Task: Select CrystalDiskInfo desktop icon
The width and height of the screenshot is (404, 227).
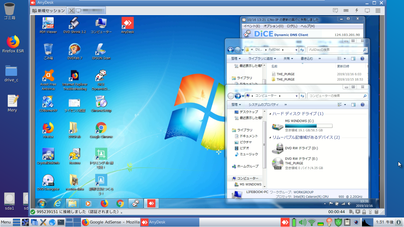Action: click(48, 156)
